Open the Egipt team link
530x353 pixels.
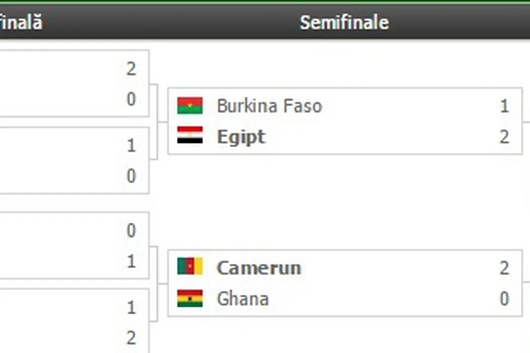pos(241,137)
